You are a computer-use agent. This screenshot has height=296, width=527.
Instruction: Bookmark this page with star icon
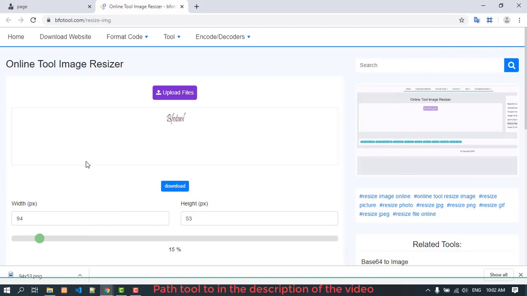point(462,20)
